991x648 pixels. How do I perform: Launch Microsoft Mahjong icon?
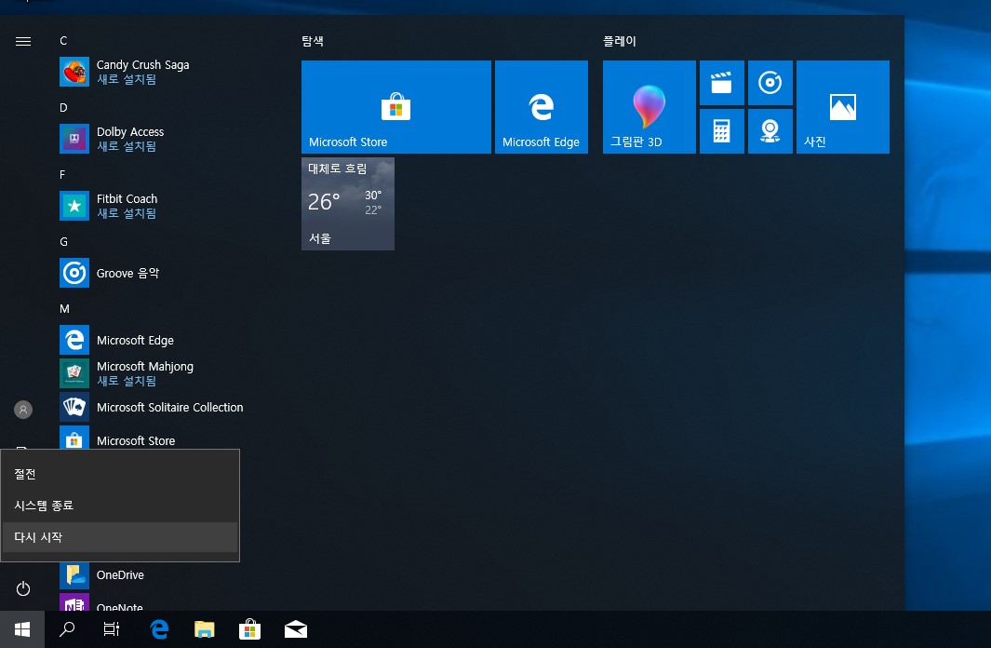[x=74, y=373]
